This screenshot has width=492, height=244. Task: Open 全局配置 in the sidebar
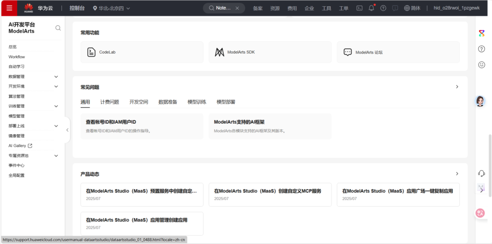16,175
